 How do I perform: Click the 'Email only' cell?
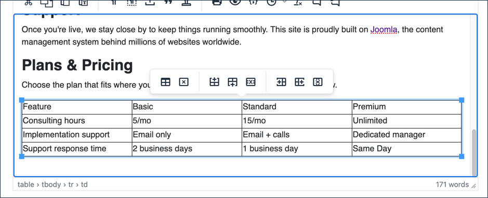pos(187,135)
